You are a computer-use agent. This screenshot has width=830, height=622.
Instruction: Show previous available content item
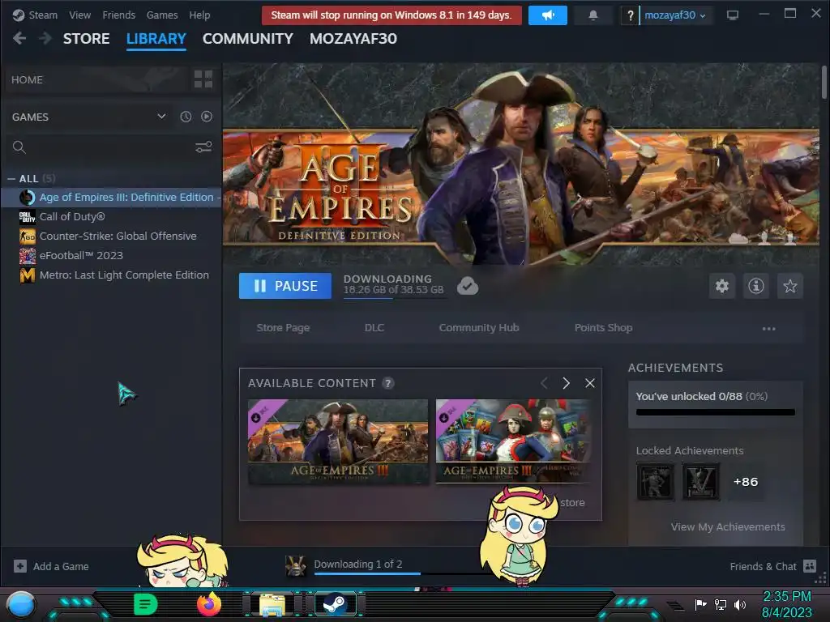tap(544, 383)
